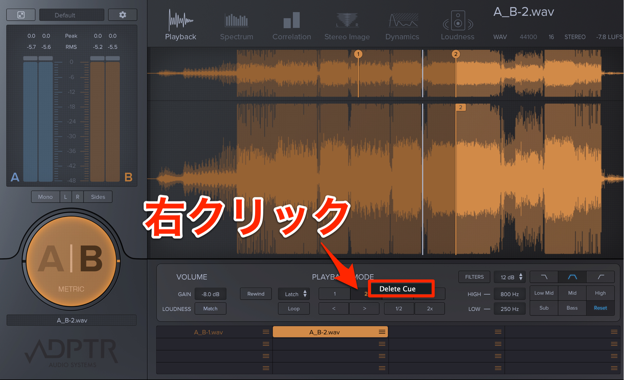624x380 pixels.
Task: Click the A meter label
Action: (15, 177)
